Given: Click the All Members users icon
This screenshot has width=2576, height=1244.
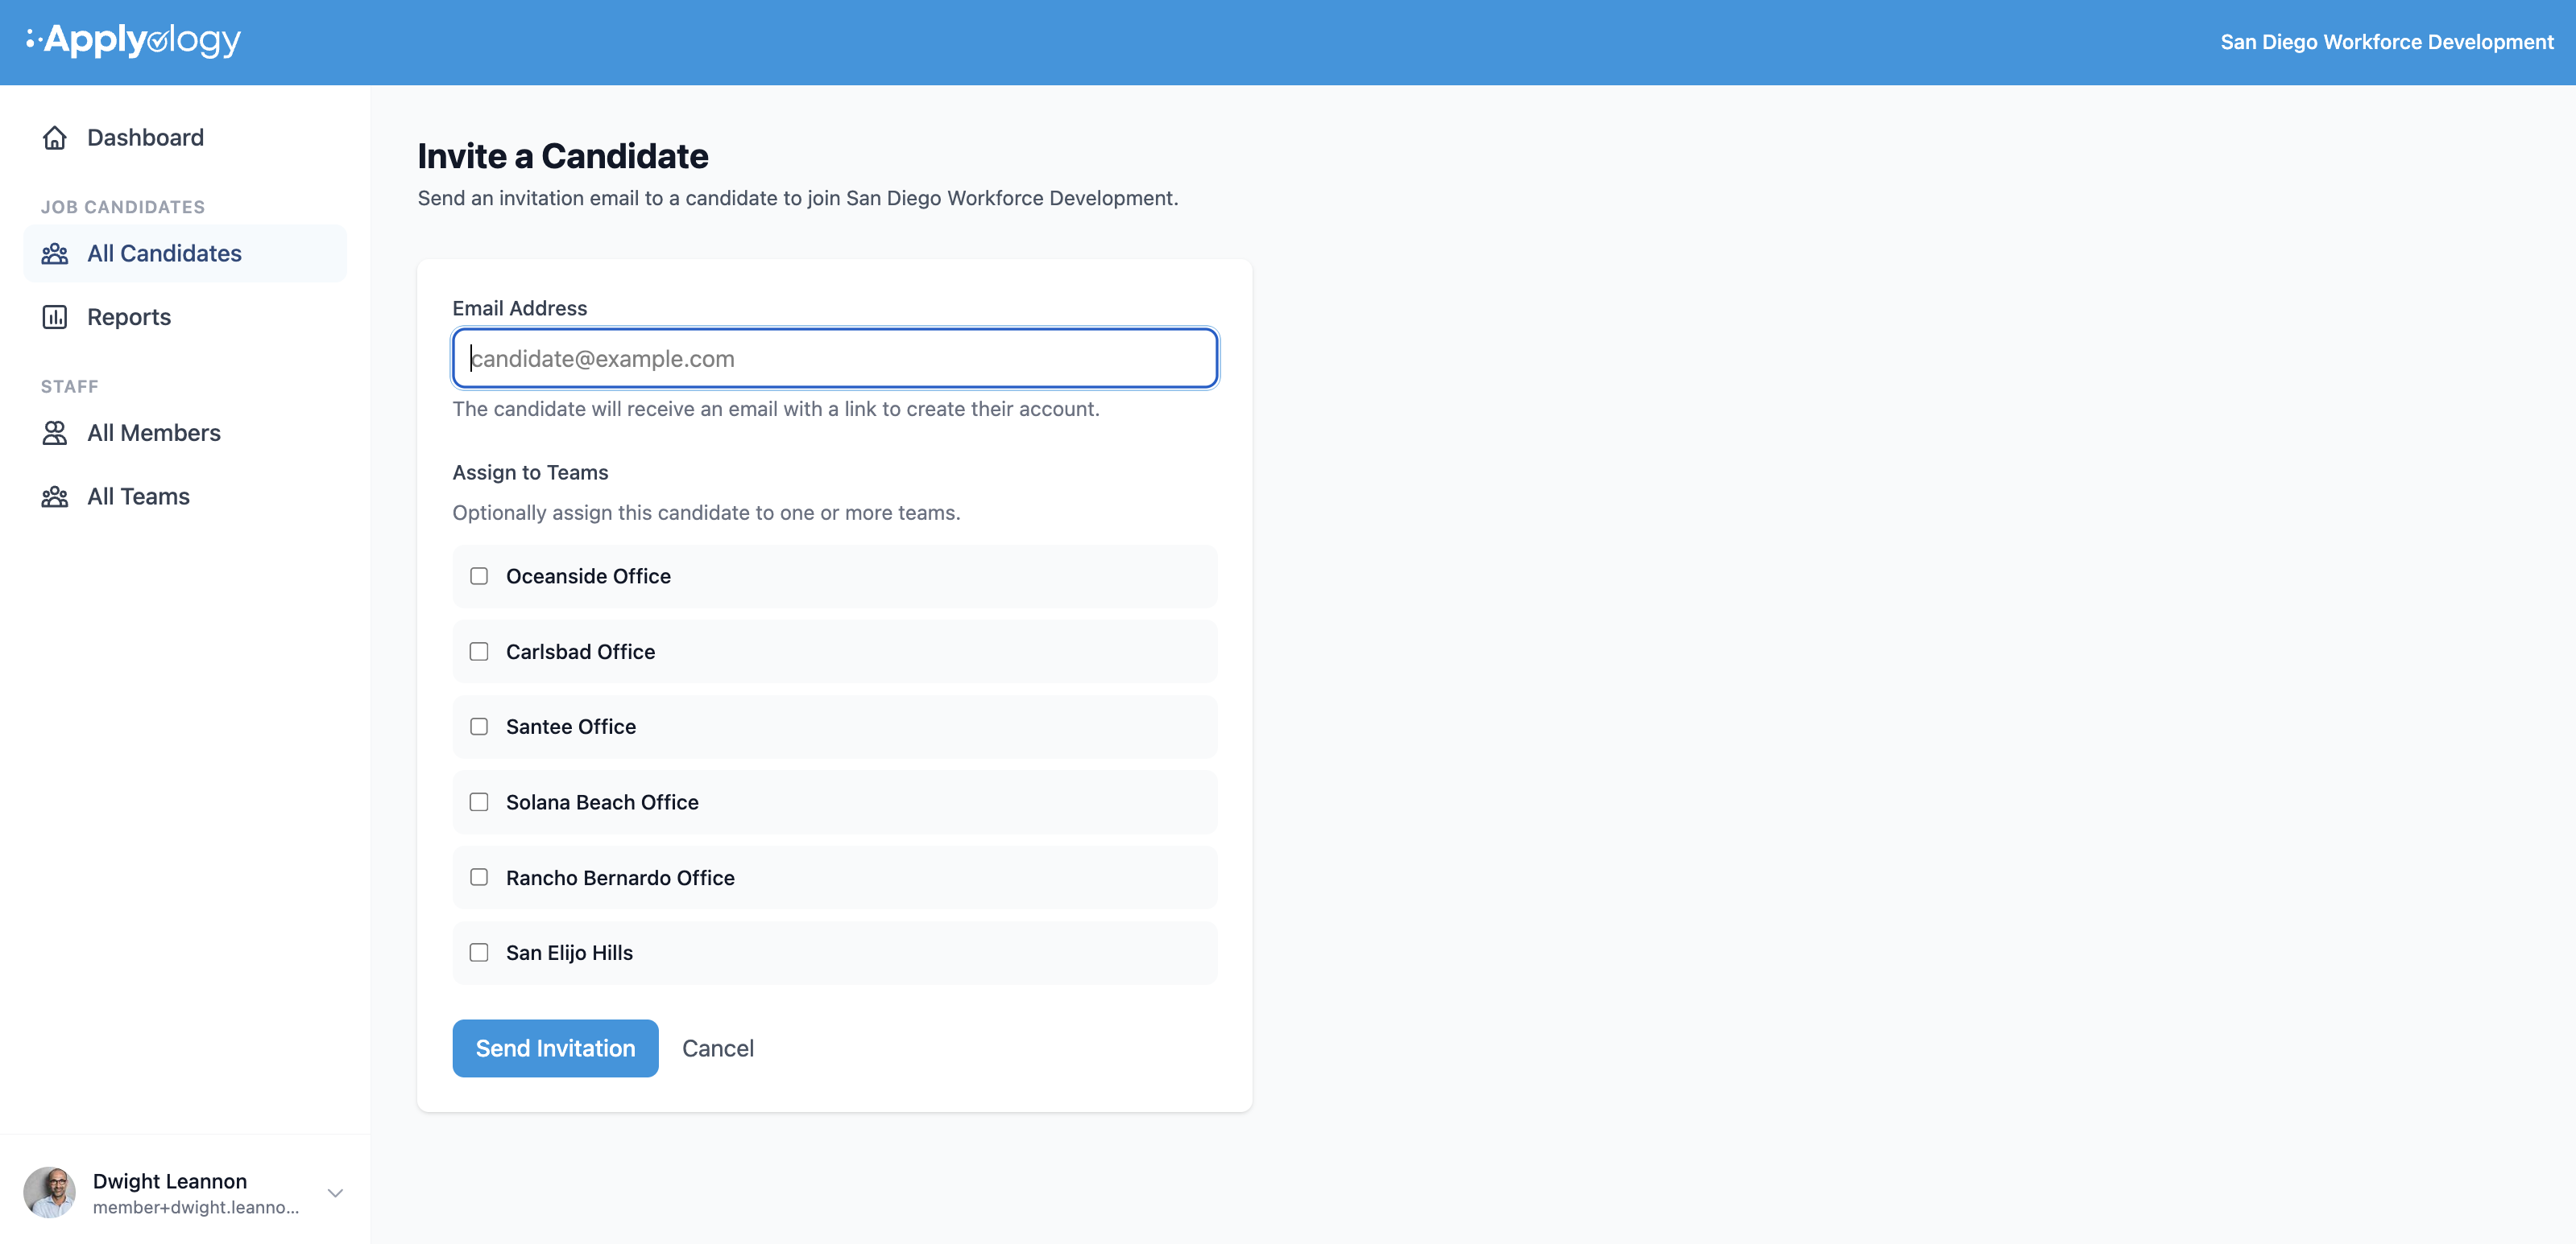Looking at the screenshot, I should 55,434.
